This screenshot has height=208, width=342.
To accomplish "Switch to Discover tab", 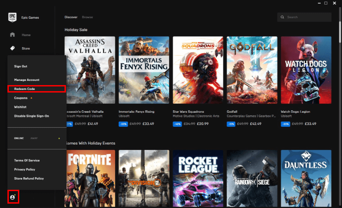I will pos(71,17).
